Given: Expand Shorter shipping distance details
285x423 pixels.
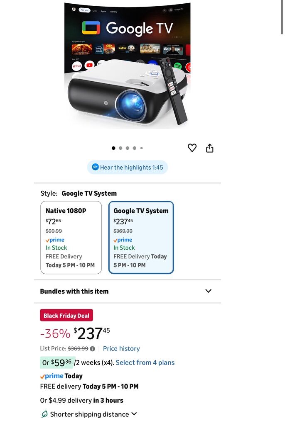Looking at the screenshot, I should click(134, 414).
